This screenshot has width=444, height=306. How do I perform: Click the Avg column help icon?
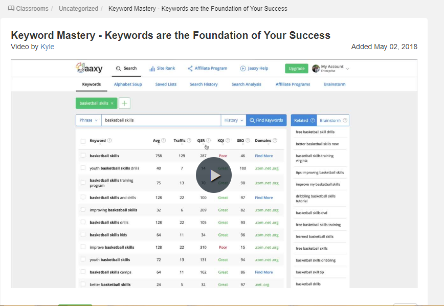tap(163, 140)
